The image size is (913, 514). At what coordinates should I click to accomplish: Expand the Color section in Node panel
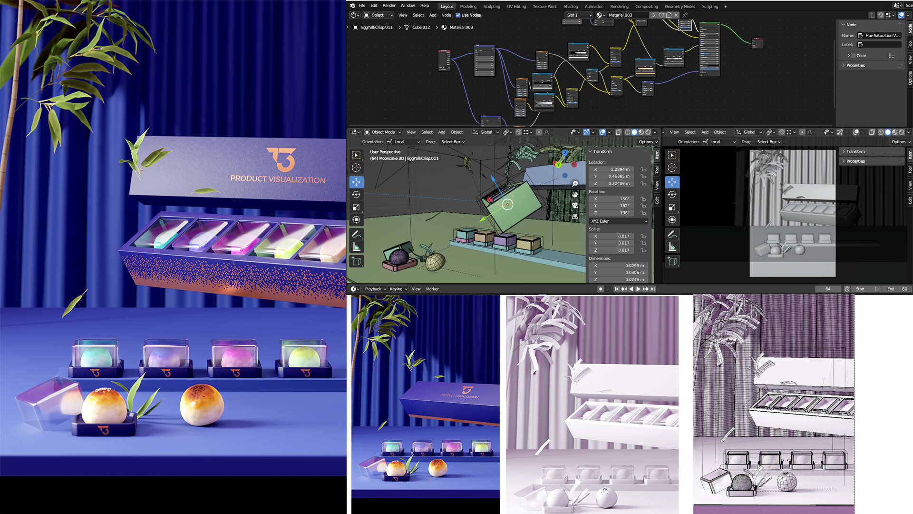(848, 56)
